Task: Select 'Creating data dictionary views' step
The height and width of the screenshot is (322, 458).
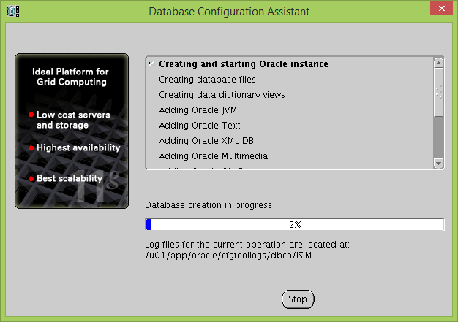Action: coord(222,95)
